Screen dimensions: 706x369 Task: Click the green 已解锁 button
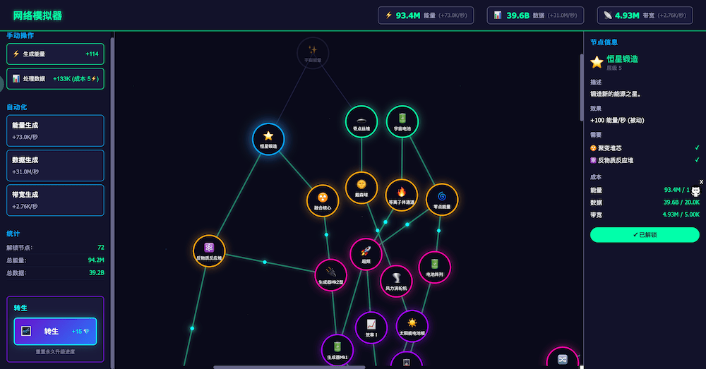coord(645,235)
